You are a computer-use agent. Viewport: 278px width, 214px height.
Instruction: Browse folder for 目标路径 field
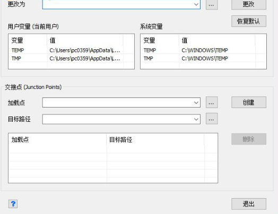click(x=212, y=119)
